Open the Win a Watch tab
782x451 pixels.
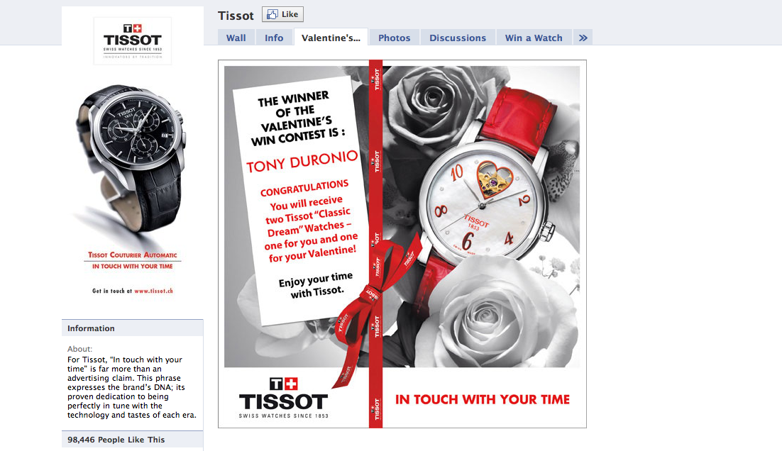point(534,38)
